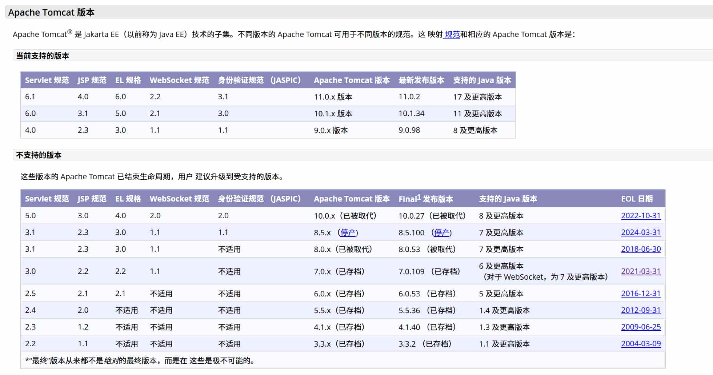Click the '11.0.x 版本' cell
713x375 pixels.
333,97
